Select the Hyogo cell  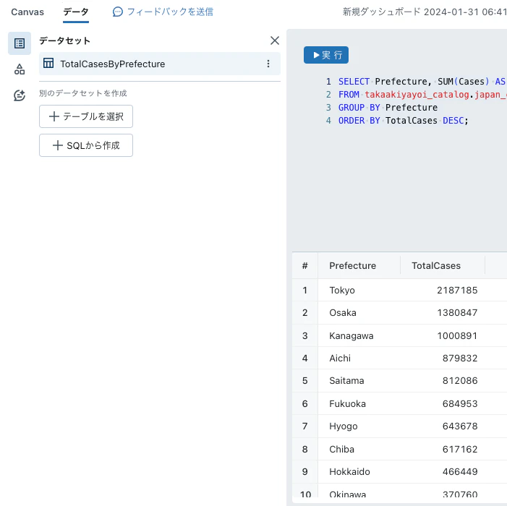pos(359,426)
